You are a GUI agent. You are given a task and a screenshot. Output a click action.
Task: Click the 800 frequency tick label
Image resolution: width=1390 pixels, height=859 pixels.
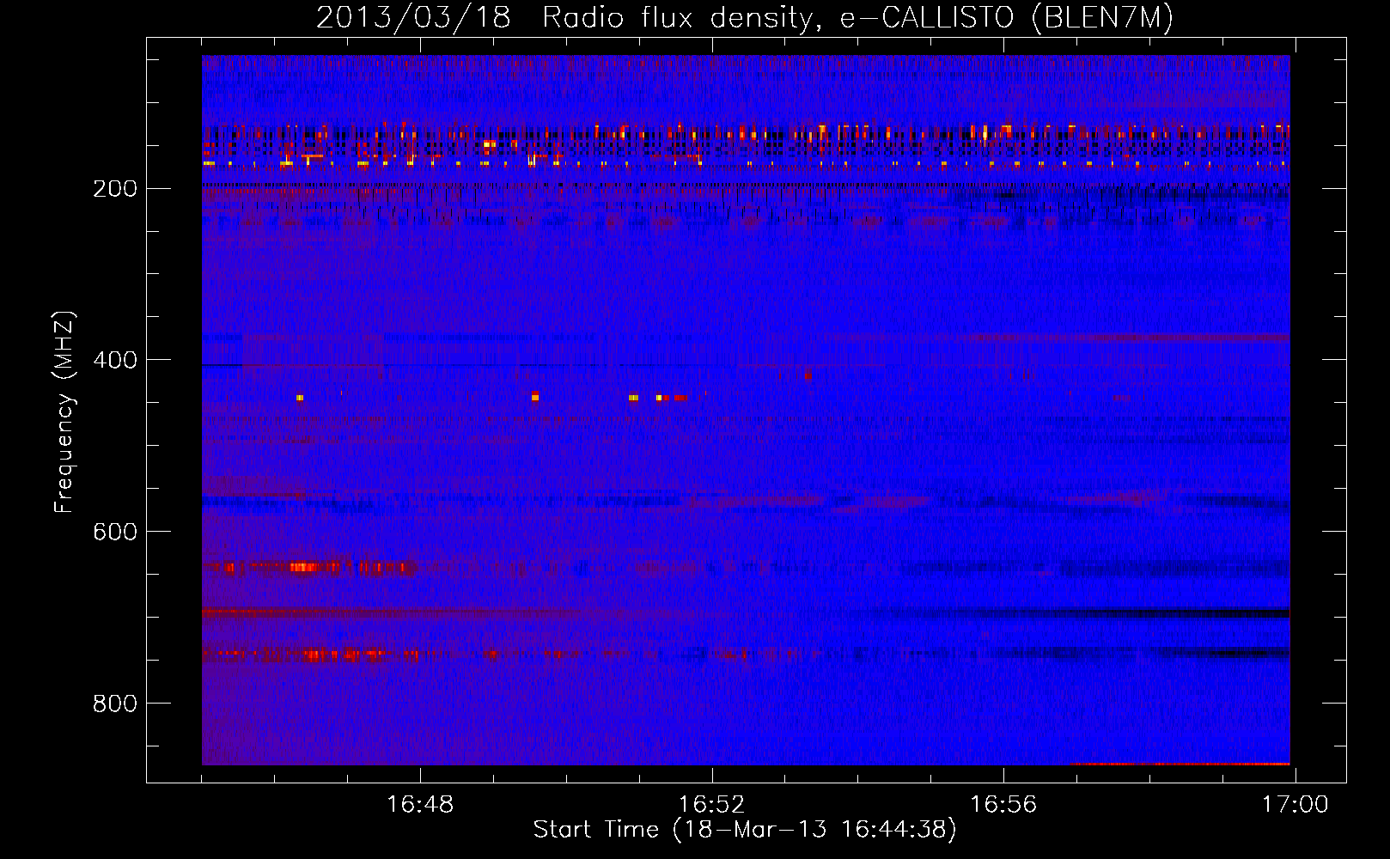(115, 704)
